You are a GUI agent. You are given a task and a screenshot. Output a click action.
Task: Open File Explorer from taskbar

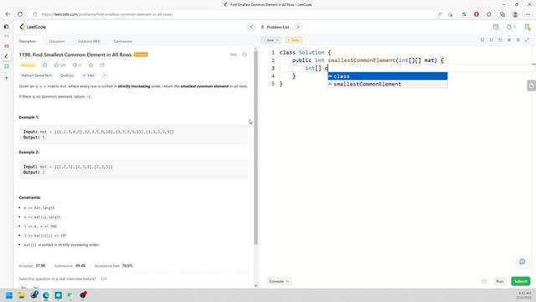click(21, 295)
